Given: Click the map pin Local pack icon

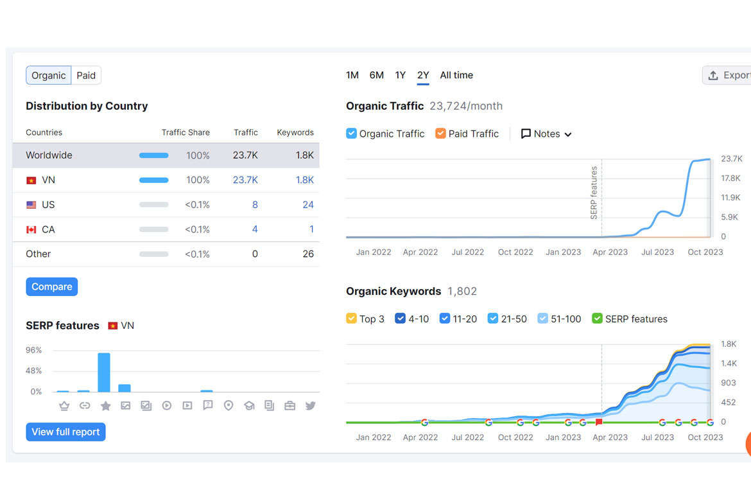Looking at the screenshot, I should (229, 406).
